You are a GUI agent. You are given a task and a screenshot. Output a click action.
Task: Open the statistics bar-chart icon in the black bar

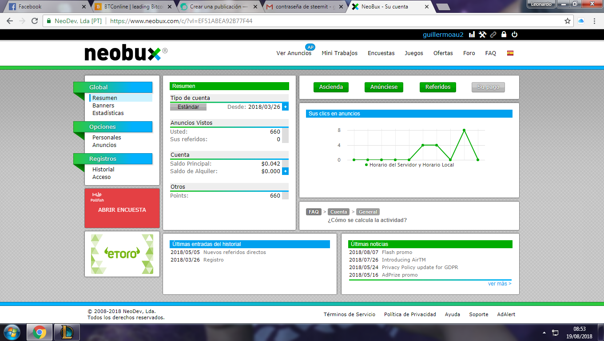[x=472, y=34]
